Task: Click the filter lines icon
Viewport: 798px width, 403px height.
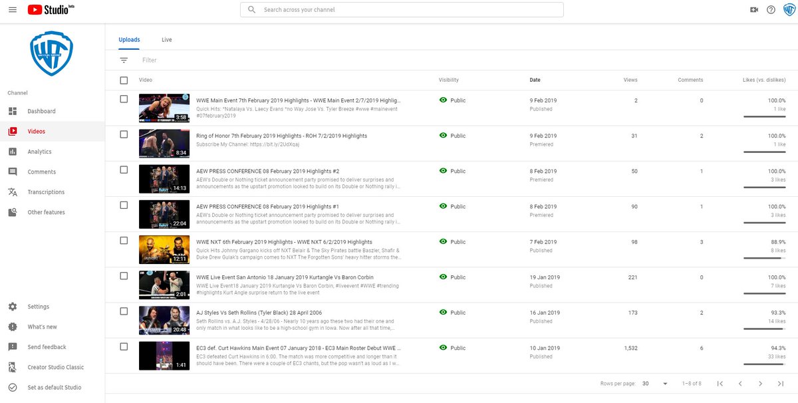Action: (x=124, y=60)
